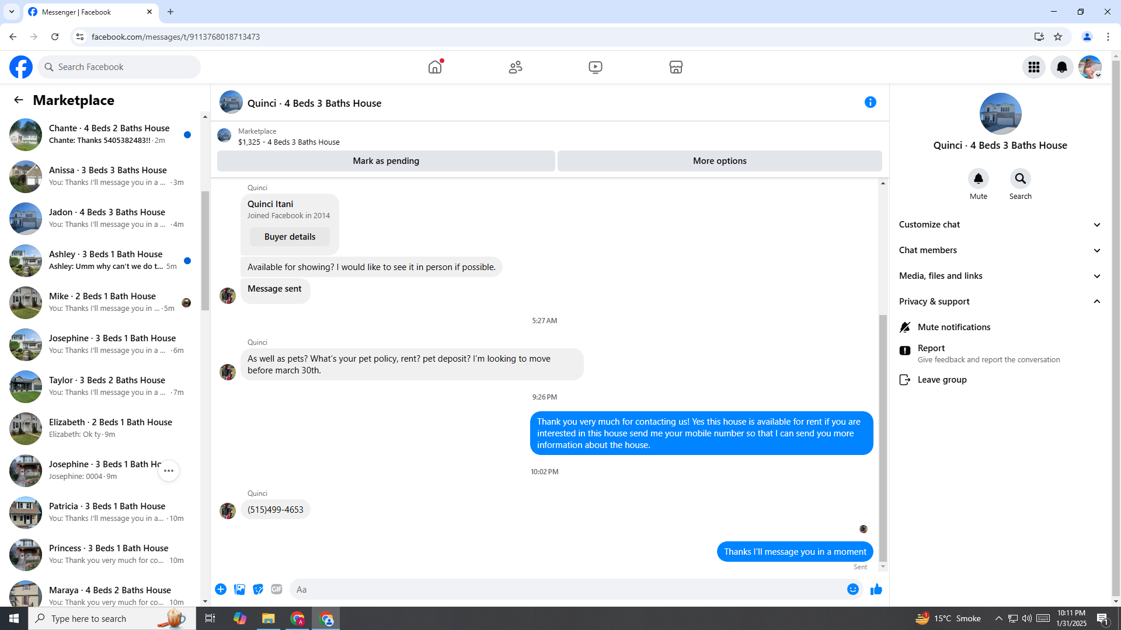Open Ashley 3 Beds 1 Bath conversation
Image resolution: width=1121 pixels, height=630 pixels.
[100, 260]
